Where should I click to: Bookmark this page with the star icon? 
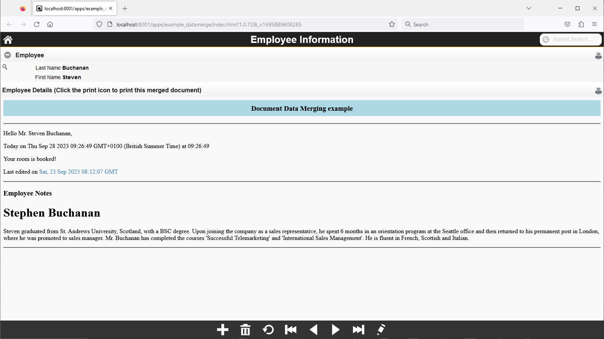(x=392, y=24)
